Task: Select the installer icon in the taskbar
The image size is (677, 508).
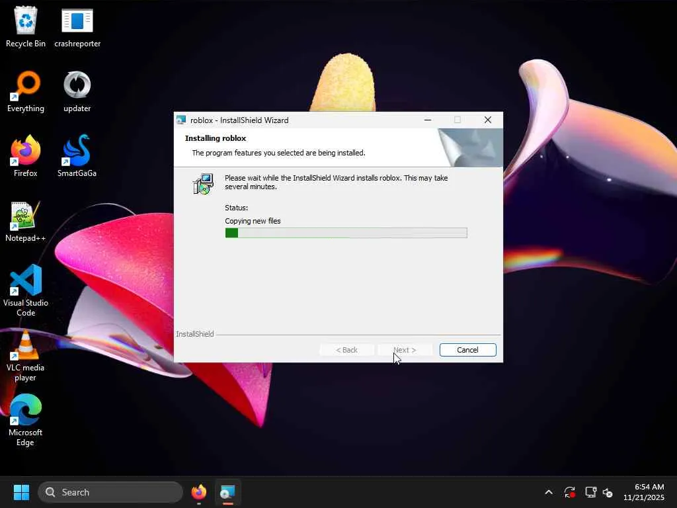Action: point(227,492)
